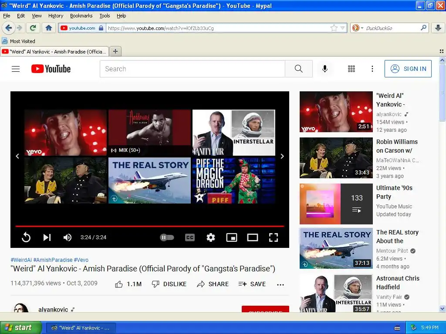Enable the miniplayer mode
The height and width of the screenshot is (334, 446).
[232, 237]
